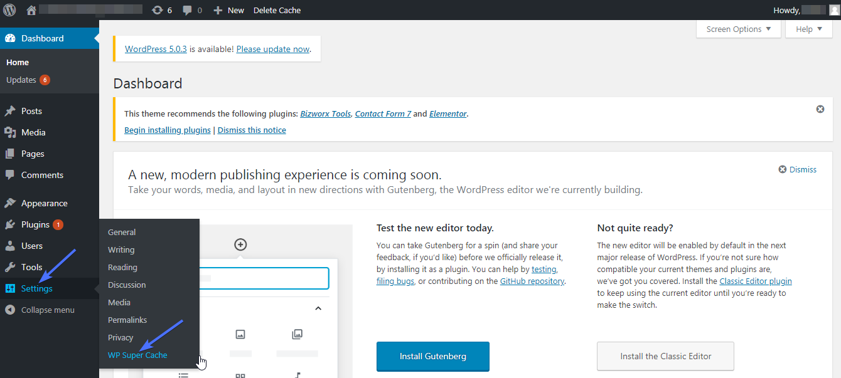Click the Please update now link
This screenshot has height=378, width=841.
click(273, 49)
